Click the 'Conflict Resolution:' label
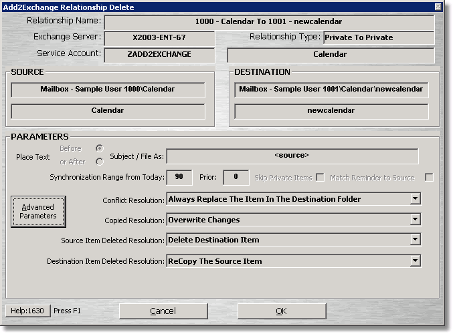The image size is (453, 334). (x=133, y=200)
